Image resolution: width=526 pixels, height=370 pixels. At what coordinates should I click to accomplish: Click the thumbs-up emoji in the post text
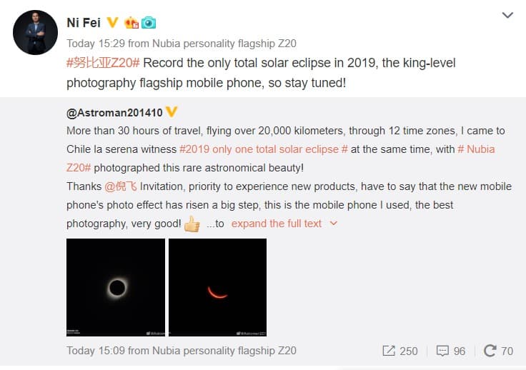click(x=192, y=224)
